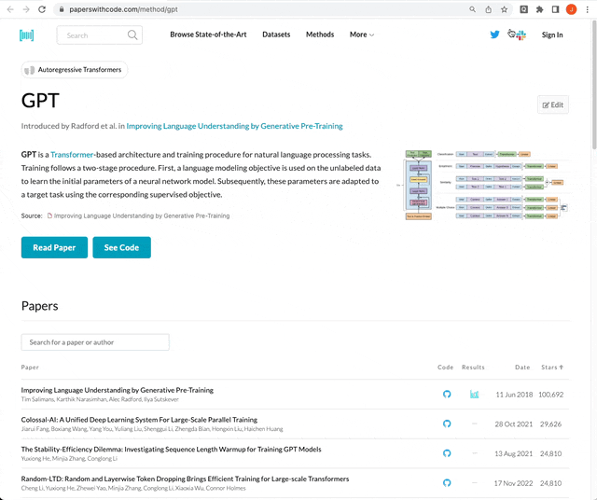The height and width of the screenshot is (500, 597).
Task: Toggle the browser side panel icon
Action: pyautogui.click(x=556, y=9)
